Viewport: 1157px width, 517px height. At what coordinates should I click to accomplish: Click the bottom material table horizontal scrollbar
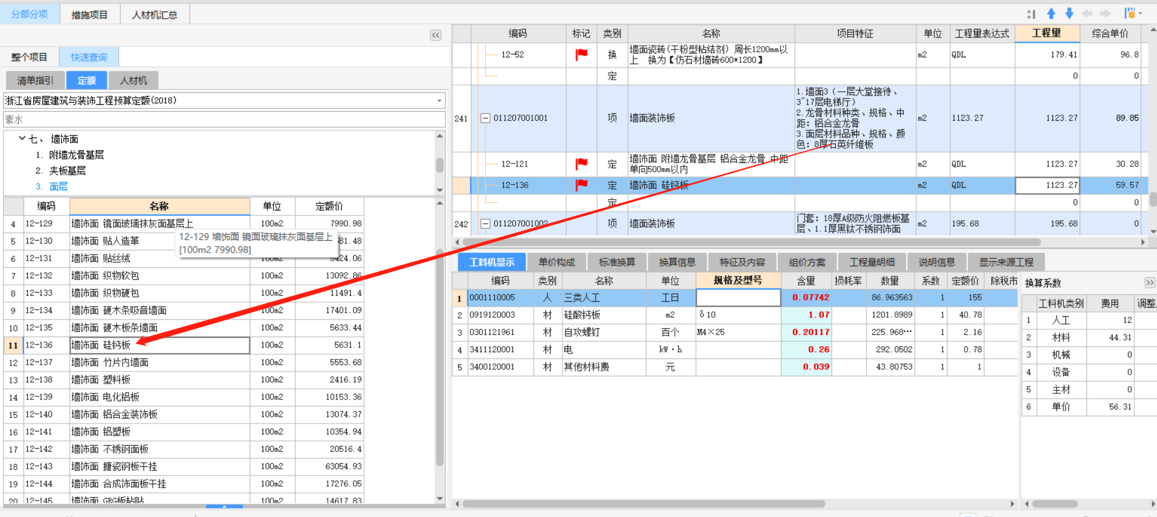643,504
